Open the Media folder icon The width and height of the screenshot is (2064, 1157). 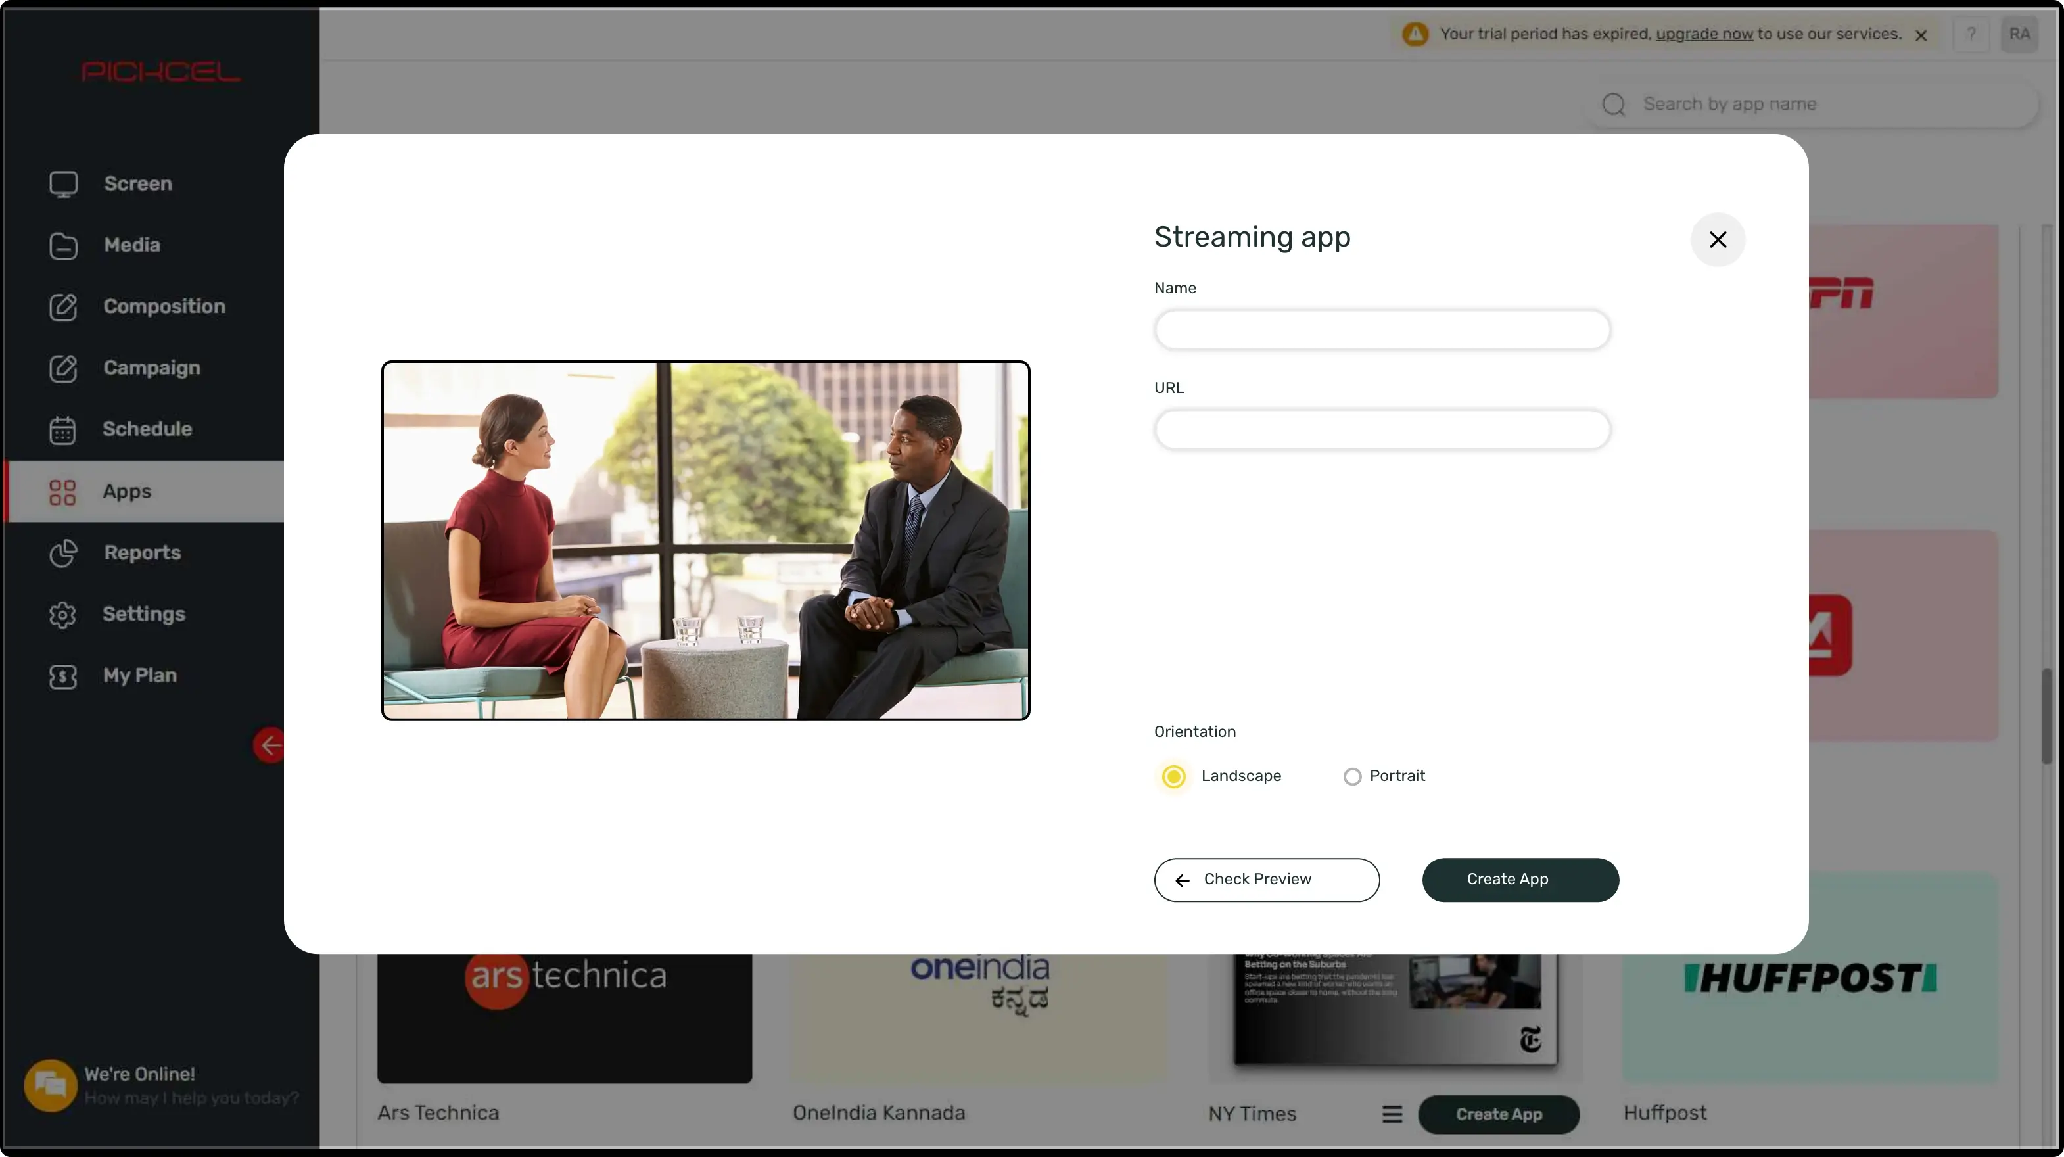pos(63,245)
